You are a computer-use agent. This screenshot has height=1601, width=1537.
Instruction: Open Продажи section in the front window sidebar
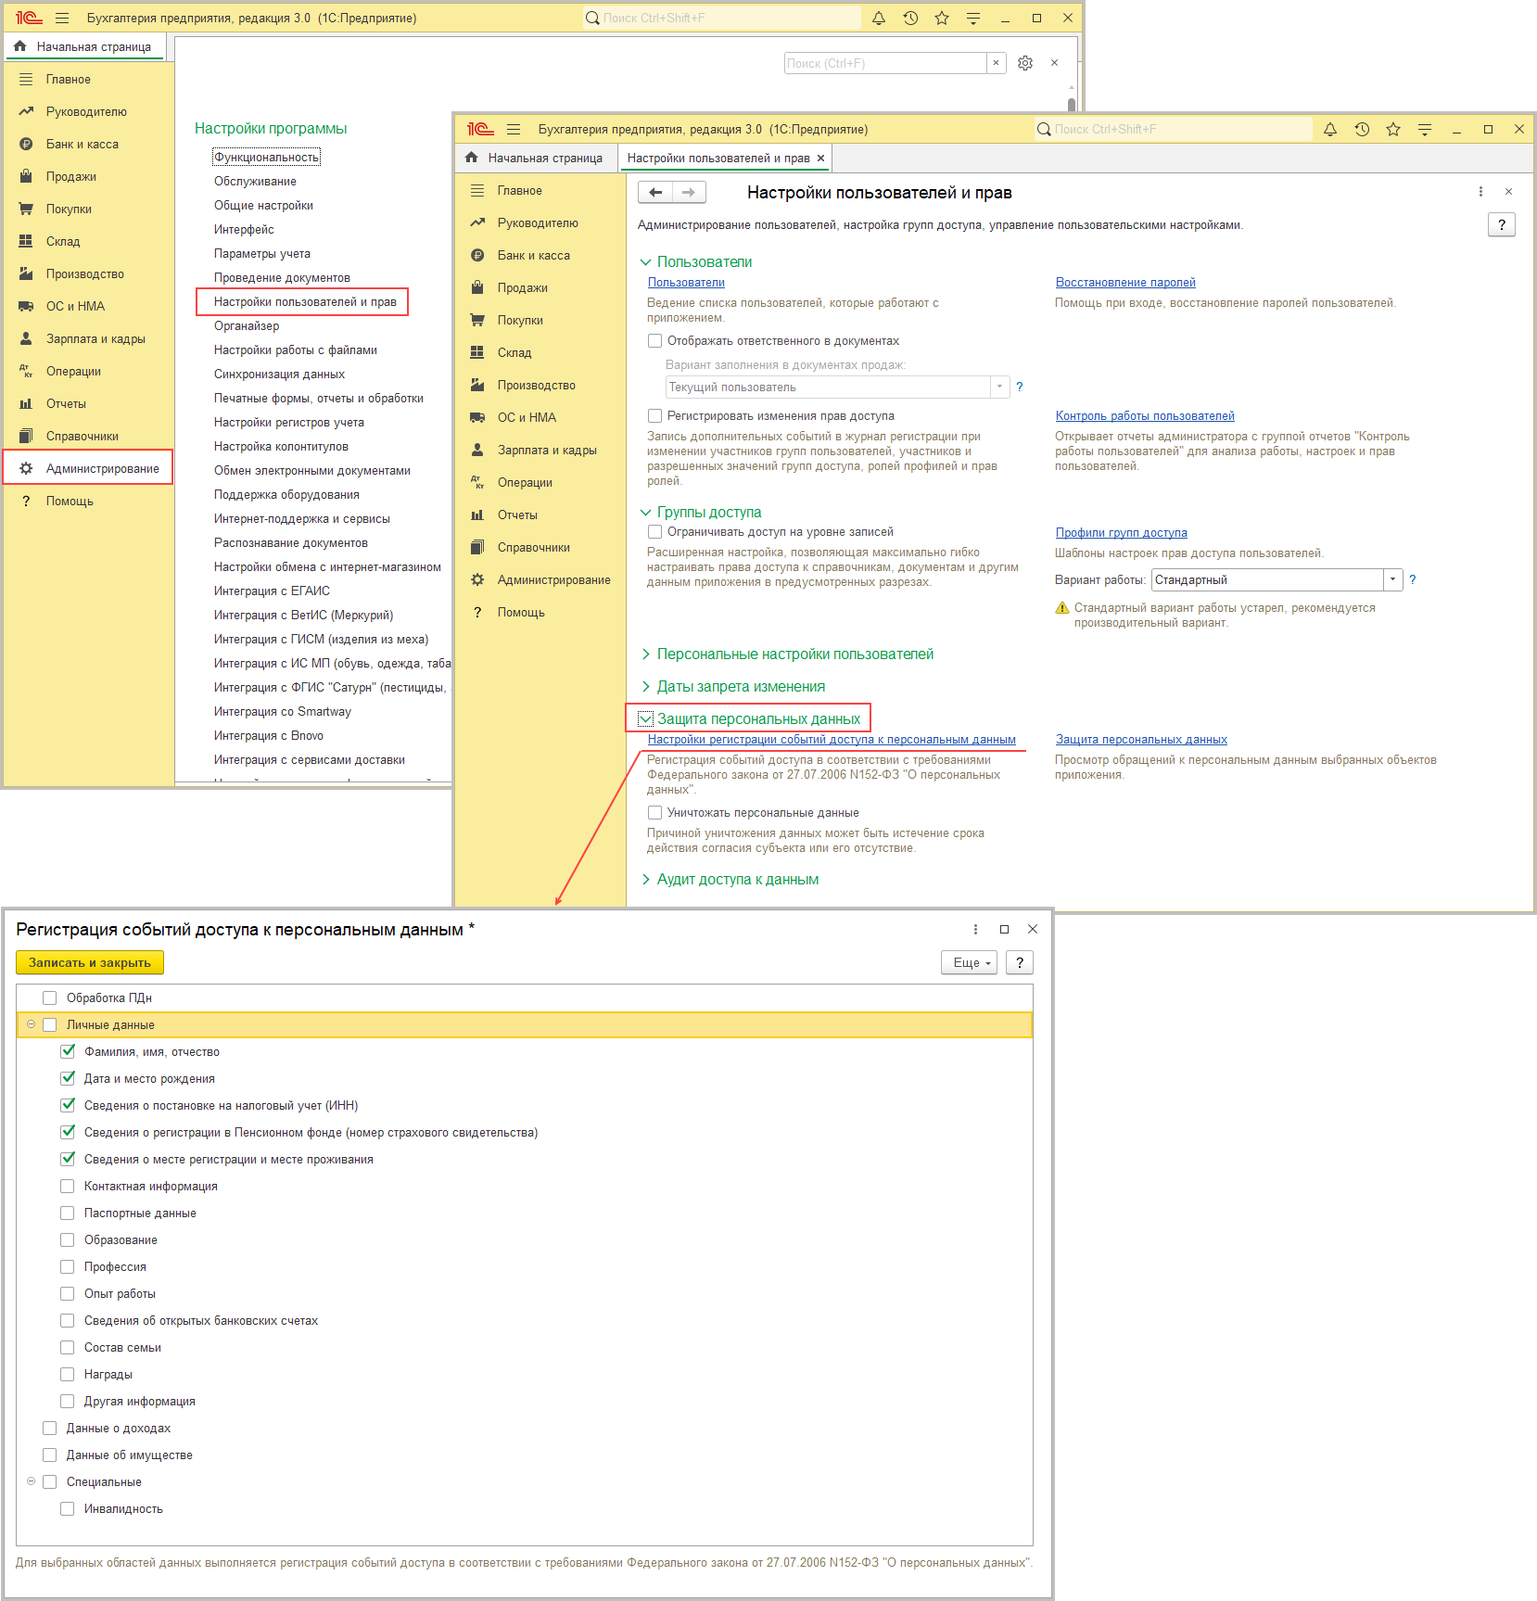point(522,288)
